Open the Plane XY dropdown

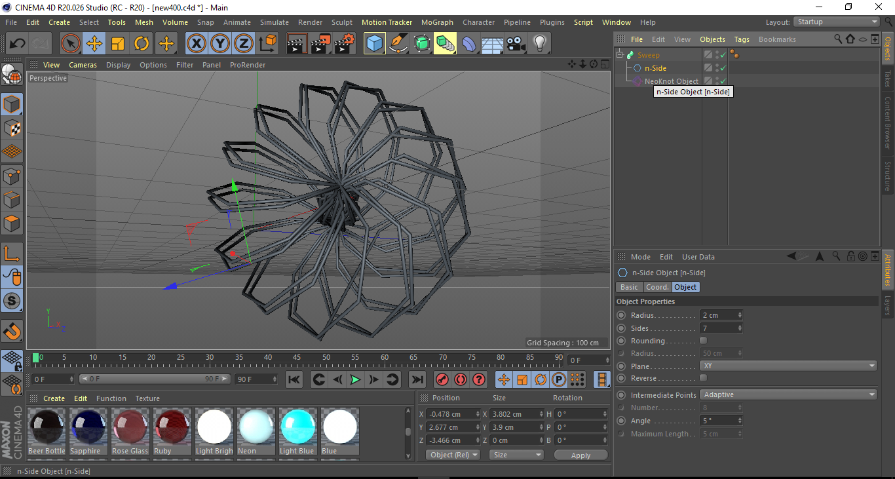tap(788, 366)
